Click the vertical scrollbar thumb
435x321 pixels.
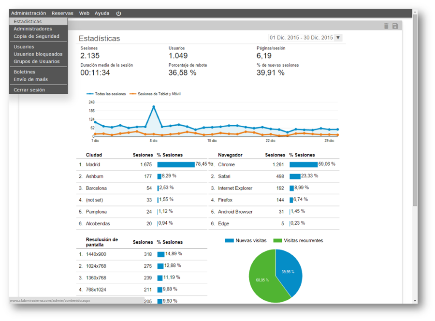[x=415, y=110]
